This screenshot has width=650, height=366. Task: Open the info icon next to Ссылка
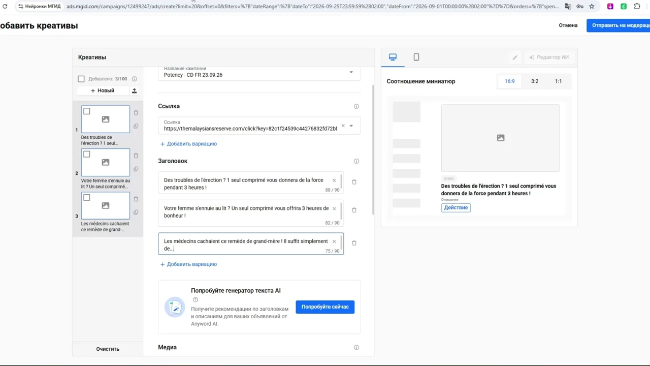click(356, 106)
